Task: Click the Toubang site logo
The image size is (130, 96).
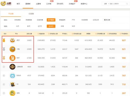Action: click(x=6, y=4)
